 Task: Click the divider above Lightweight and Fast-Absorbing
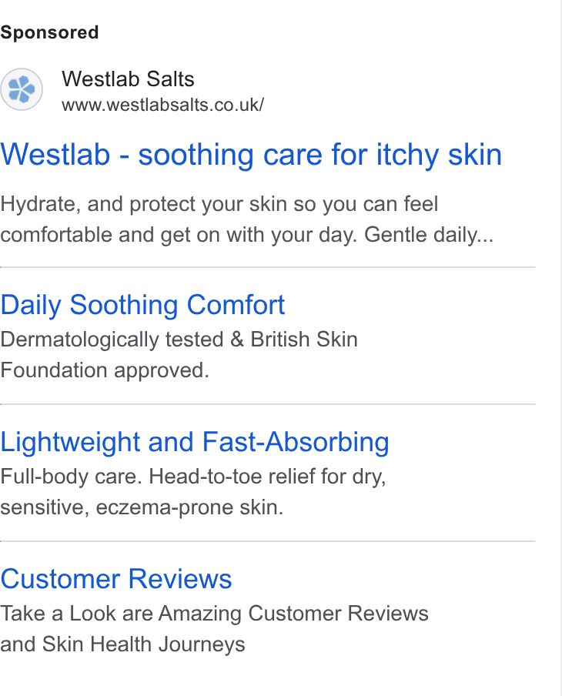[x=268, y=404]
